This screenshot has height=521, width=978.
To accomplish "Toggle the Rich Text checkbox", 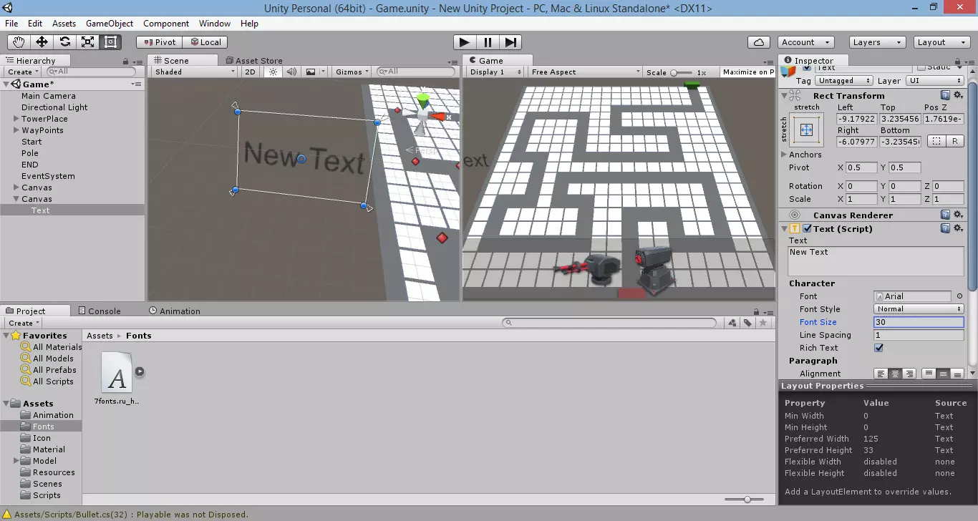I will (x=878, y=348).
